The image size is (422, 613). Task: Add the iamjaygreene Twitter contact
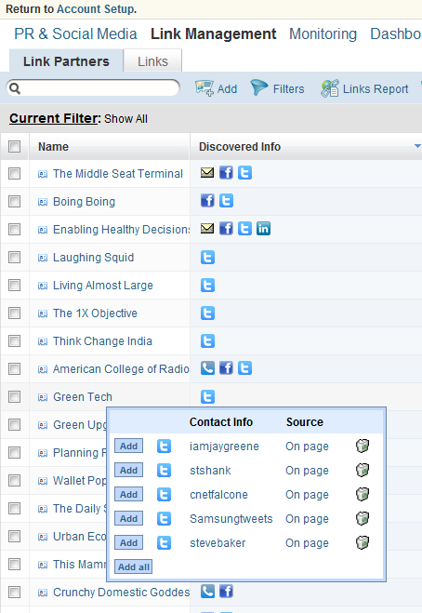[x=128, y=446]
